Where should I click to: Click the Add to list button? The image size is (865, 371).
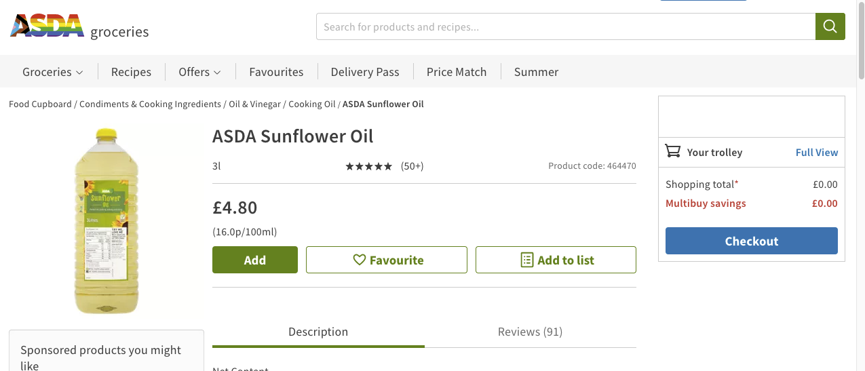click(x=556, y=260)
